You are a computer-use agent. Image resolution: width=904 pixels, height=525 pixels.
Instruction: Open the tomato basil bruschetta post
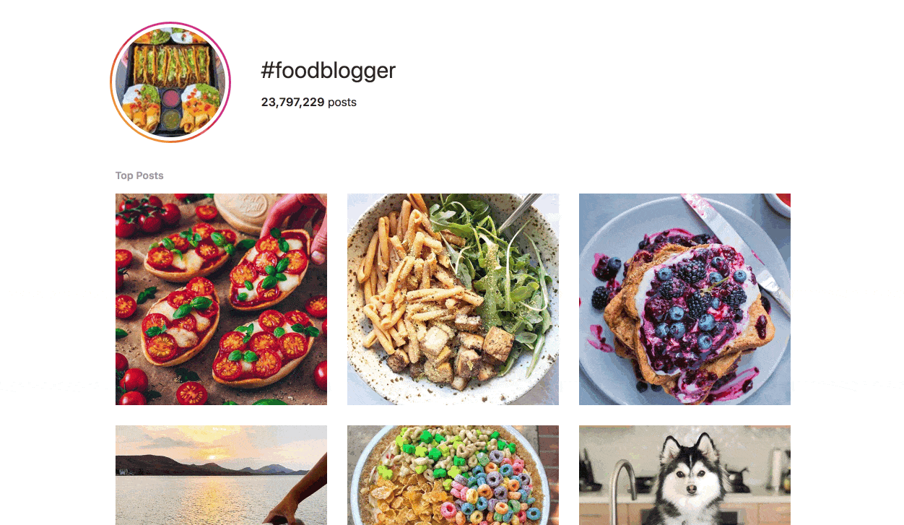pos(221,299)
